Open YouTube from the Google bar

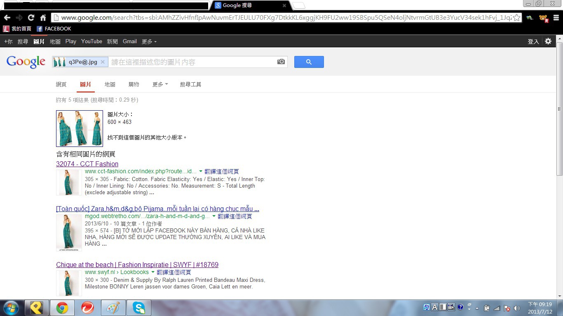click(x=91, y=41)
